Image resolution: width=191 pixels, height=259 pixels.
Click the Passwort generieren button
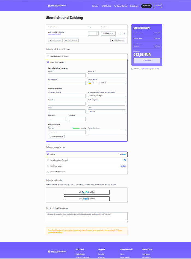57,136
